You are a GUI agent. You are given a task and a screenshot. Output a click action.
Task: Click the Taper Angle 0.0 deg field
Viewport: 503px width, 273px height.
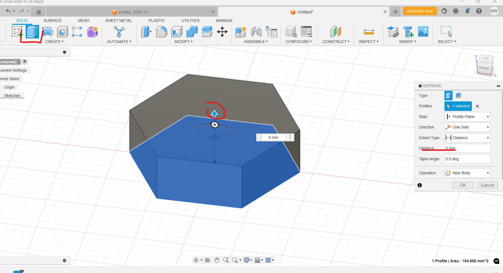[467, 159]
